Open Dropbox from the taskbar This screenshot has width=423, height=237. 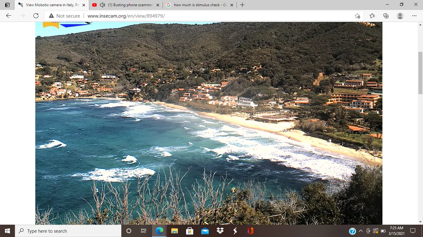tap(220, 231)
